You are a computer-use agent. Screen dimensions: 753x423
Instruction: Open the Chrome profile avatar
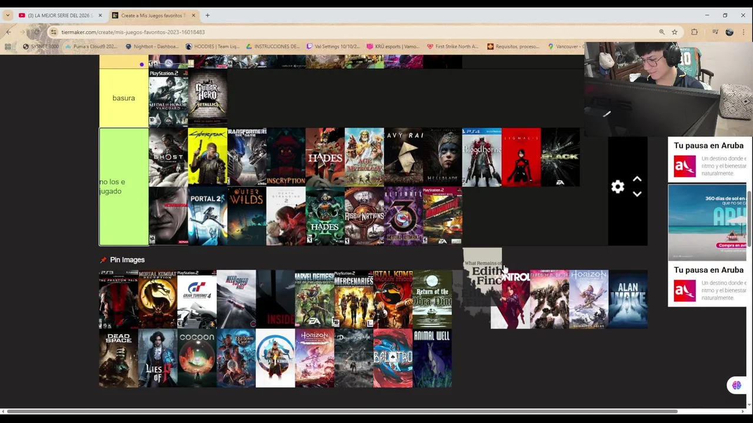pos(729,32)
